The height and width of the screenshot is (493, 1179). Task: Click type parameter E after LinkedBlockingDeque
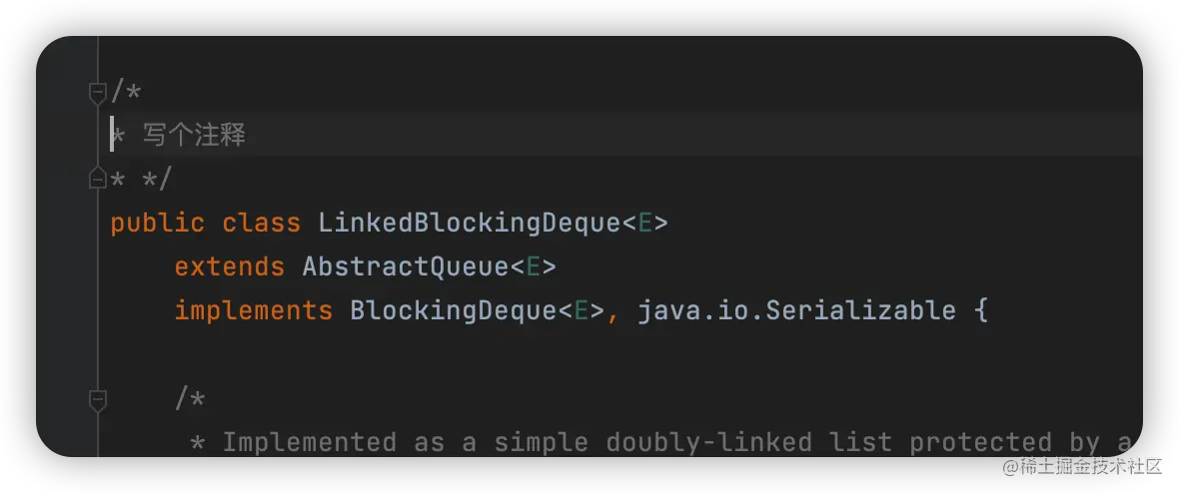pos(644,223)
